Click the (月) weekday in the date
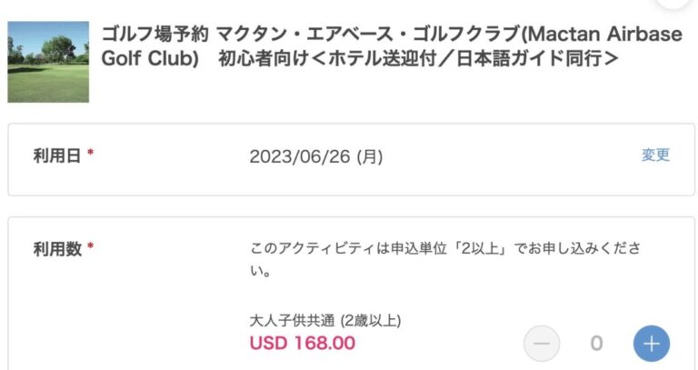The image size is (698, 370). pyautogui.click(x=369, y=156)
